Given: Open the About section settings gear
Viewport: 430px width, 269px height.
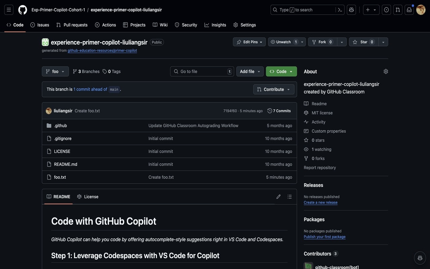Looking at the screenshot, I should [386, 71].
